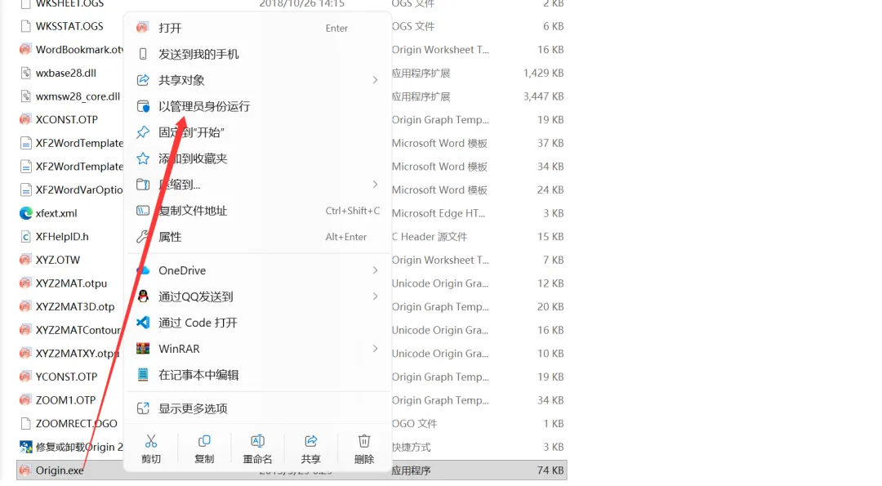Click the star favorites icon
This screenshot has height=486, width=882.
coord(143,158)
